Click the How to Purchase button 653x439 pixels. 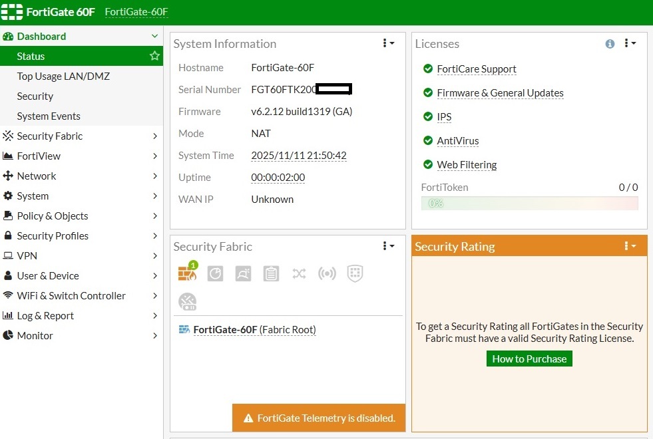coord(529,359)
